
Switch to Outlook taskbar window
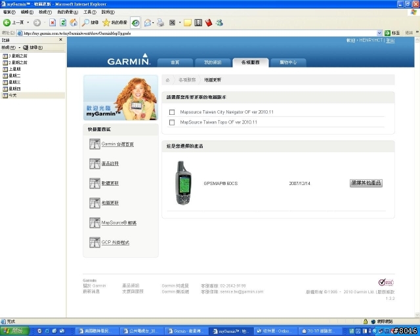pos(274,331)
